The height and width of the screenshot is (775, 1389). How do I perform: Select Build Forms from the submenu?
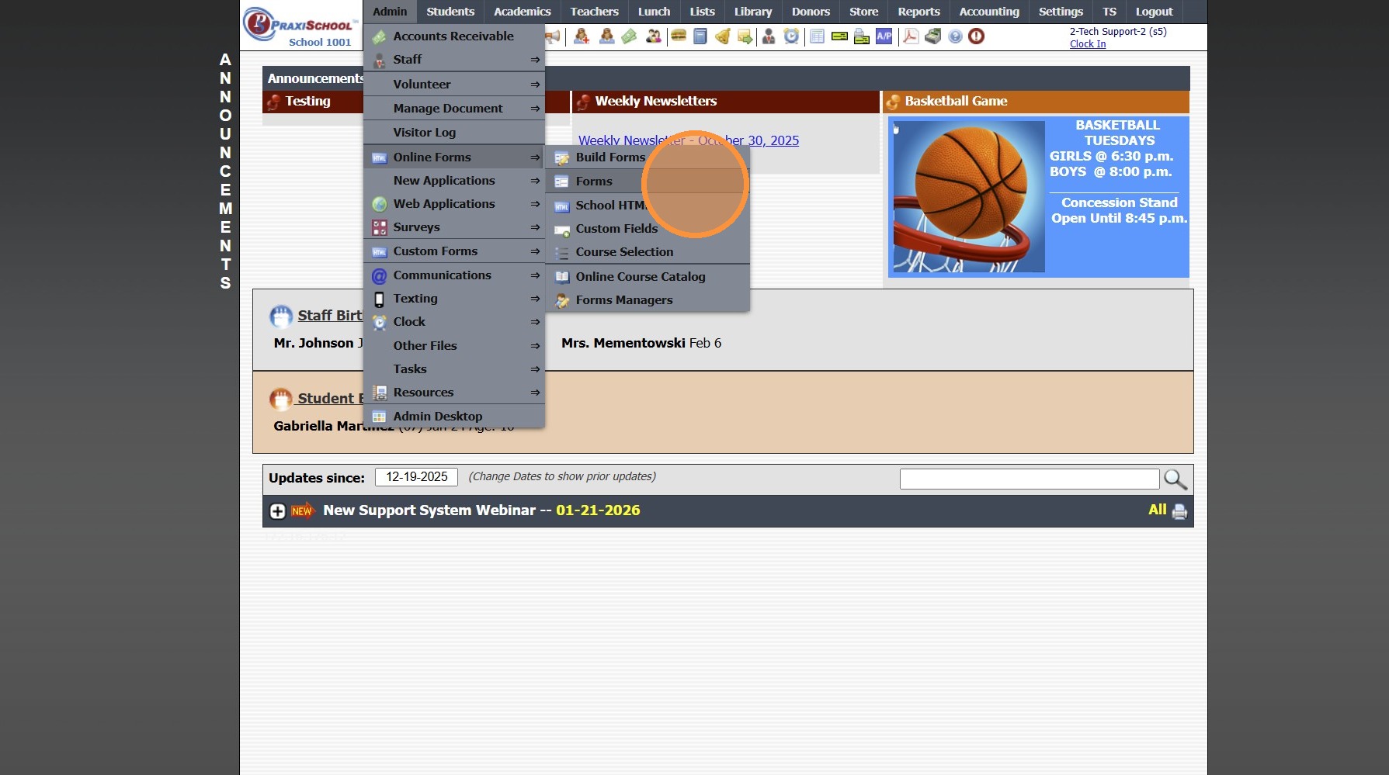[609, 157]
